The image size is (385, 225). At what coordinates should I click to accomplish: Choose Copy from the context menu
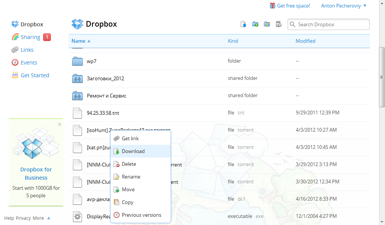(x=141, y=202)
